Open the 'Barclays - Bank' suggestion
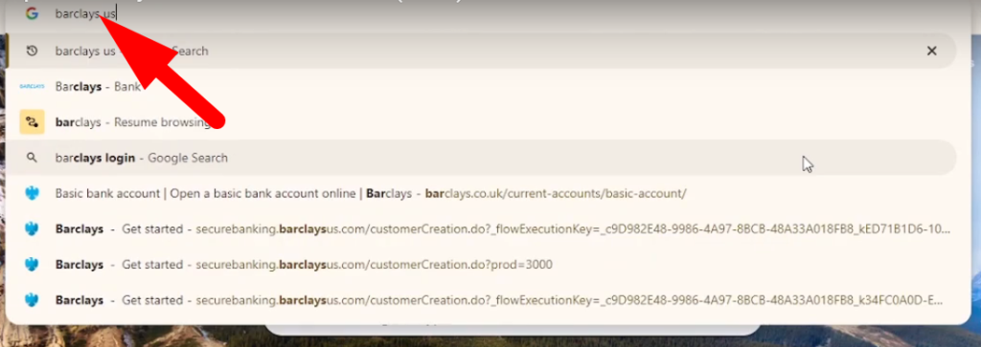This screenshot has height=347, width=981. 481,87
